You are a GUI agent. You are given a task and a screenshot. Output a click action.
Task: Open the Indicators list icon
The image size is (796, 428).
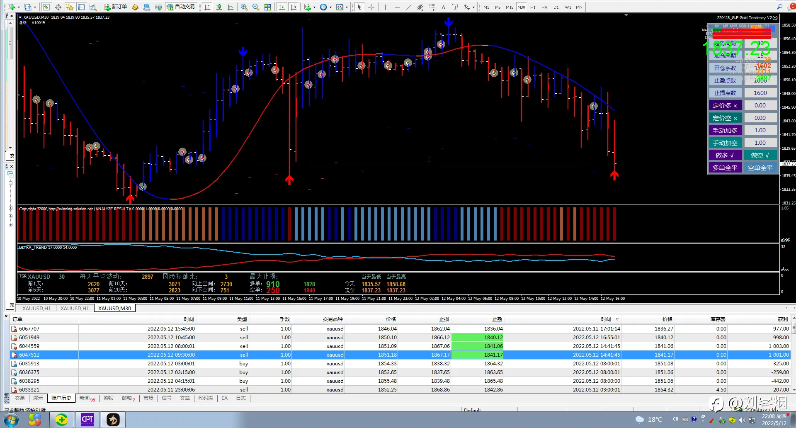(308, 7)
